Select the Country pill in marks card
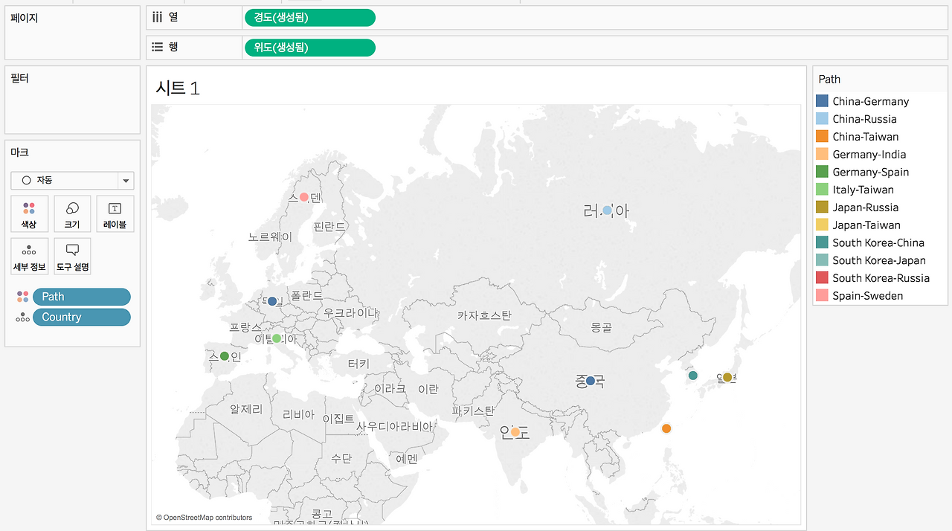Screen dimensions: 952x531 coord(82,318)
